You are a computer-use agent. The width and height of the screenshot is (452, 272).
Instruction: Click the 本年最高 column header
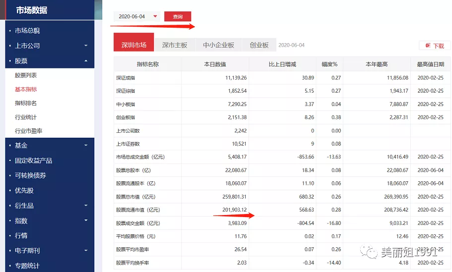(x=377, y=64)
